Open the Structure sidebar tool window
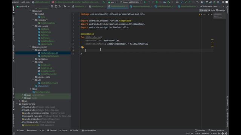Screen dimensions: 241x135 [14, 93]
